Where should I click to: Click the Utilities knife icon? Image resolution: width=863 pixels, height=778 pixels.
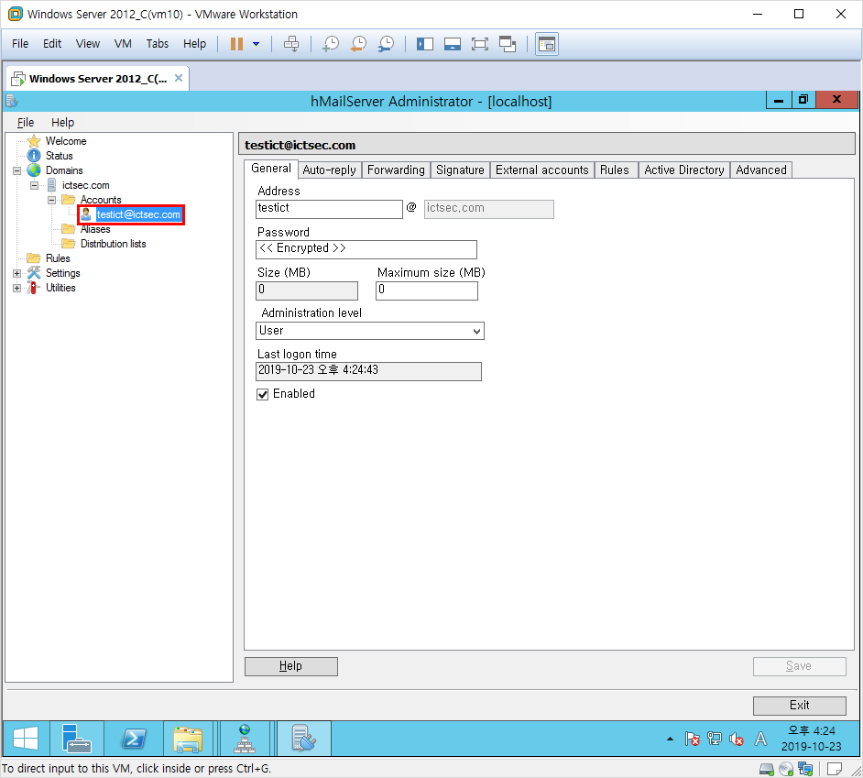coord(34,288)
